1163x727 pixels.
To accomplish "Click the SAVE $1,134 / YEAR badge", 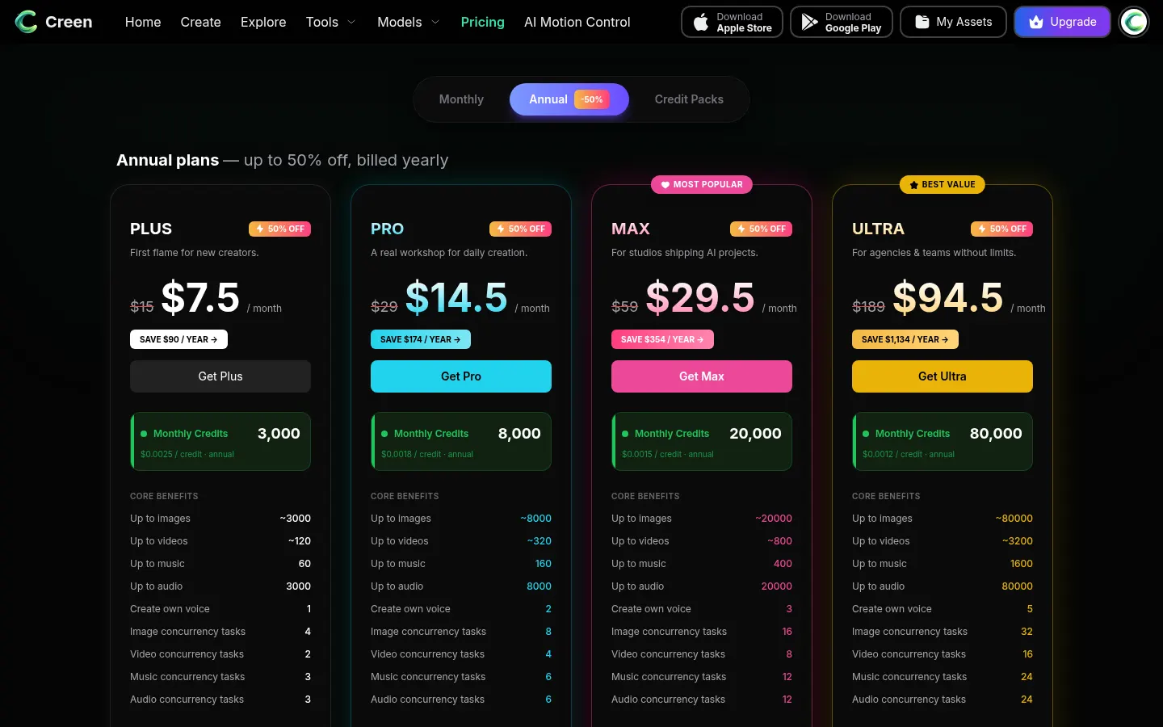I will coord(905,339).
